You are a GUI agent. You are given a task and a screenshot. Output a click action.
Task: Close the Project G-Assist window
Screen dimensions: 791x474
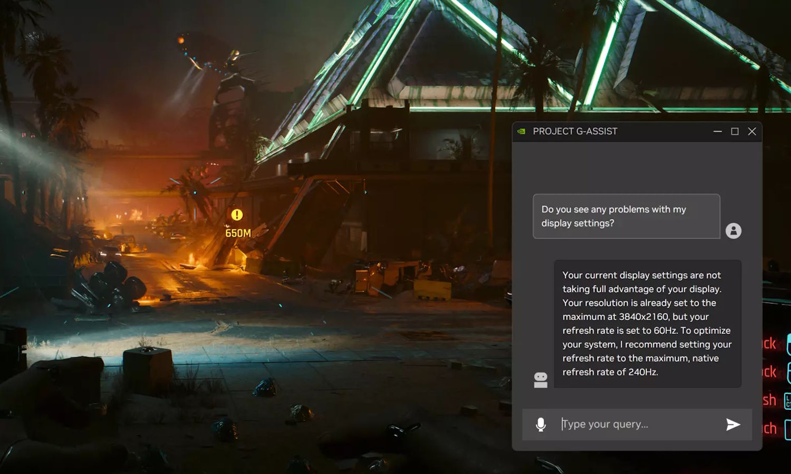coord(752,131)
